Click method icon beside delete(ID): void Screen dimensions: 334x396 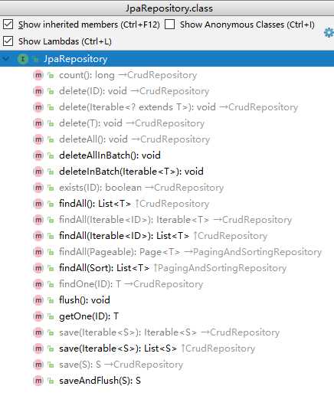(x=38, y=91)
